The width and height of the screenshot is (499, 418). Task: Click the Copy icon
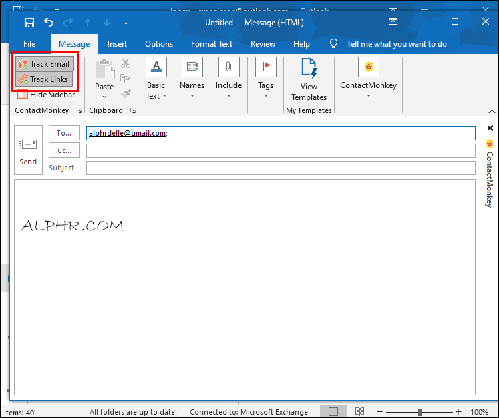point(126,78)
